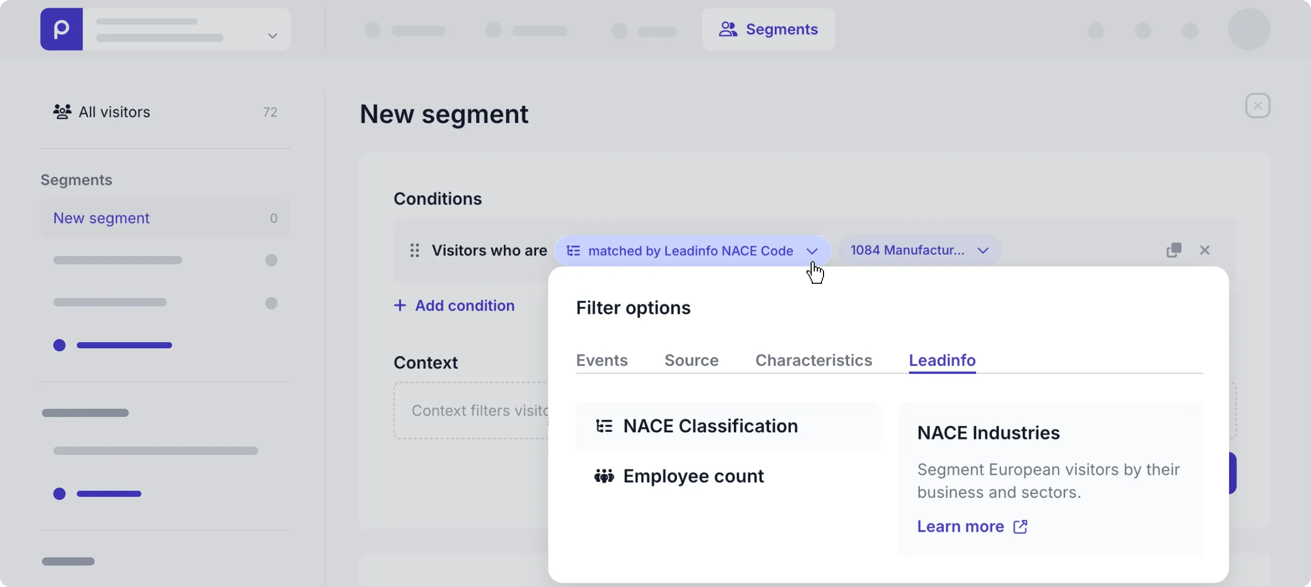This screenshot has width=1311, height=587.
Task: Open the 1084 Manufactur... value dropdown
Action: (x=919, y=250)
